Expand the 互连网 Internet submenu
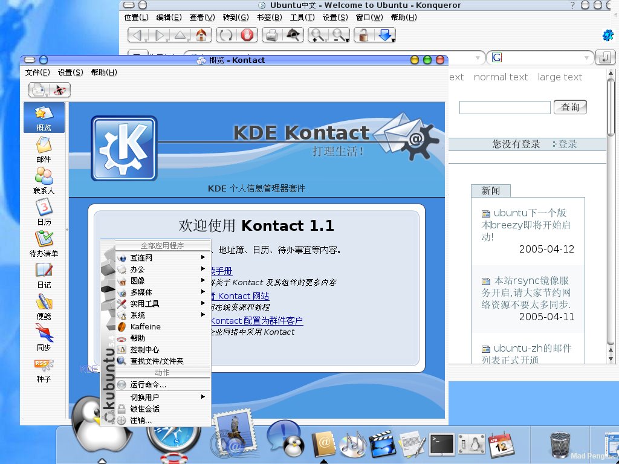 163,257
